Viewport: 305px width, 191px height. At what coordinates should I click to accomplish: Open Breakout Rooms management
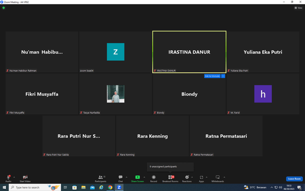pyautogui.click(x=170, y=179)
